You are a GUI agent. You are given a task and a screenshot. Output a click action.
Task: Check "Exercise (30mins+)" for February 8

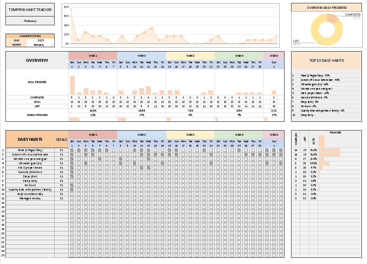(120, 172)
